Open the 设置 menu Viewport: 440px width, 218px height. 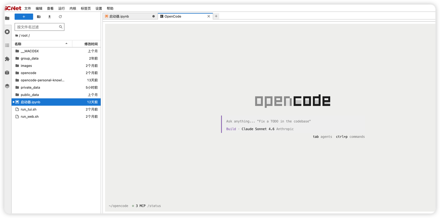pos(99,8)
